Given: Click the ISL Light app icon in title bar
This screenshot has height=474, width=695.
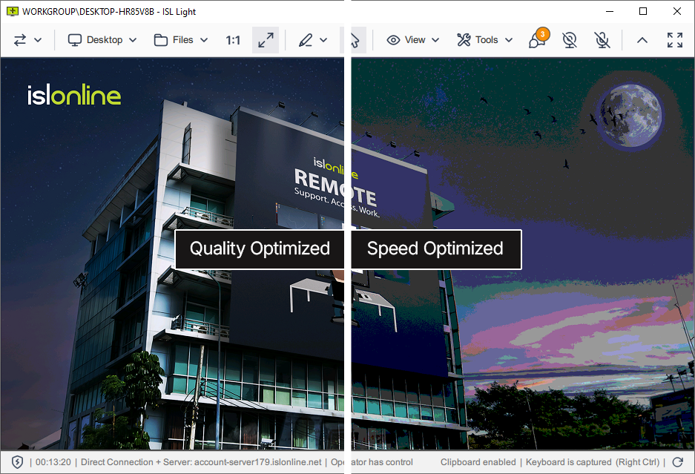Looking at the screenshot, I should pyautogui.click(x=12, y=11).
